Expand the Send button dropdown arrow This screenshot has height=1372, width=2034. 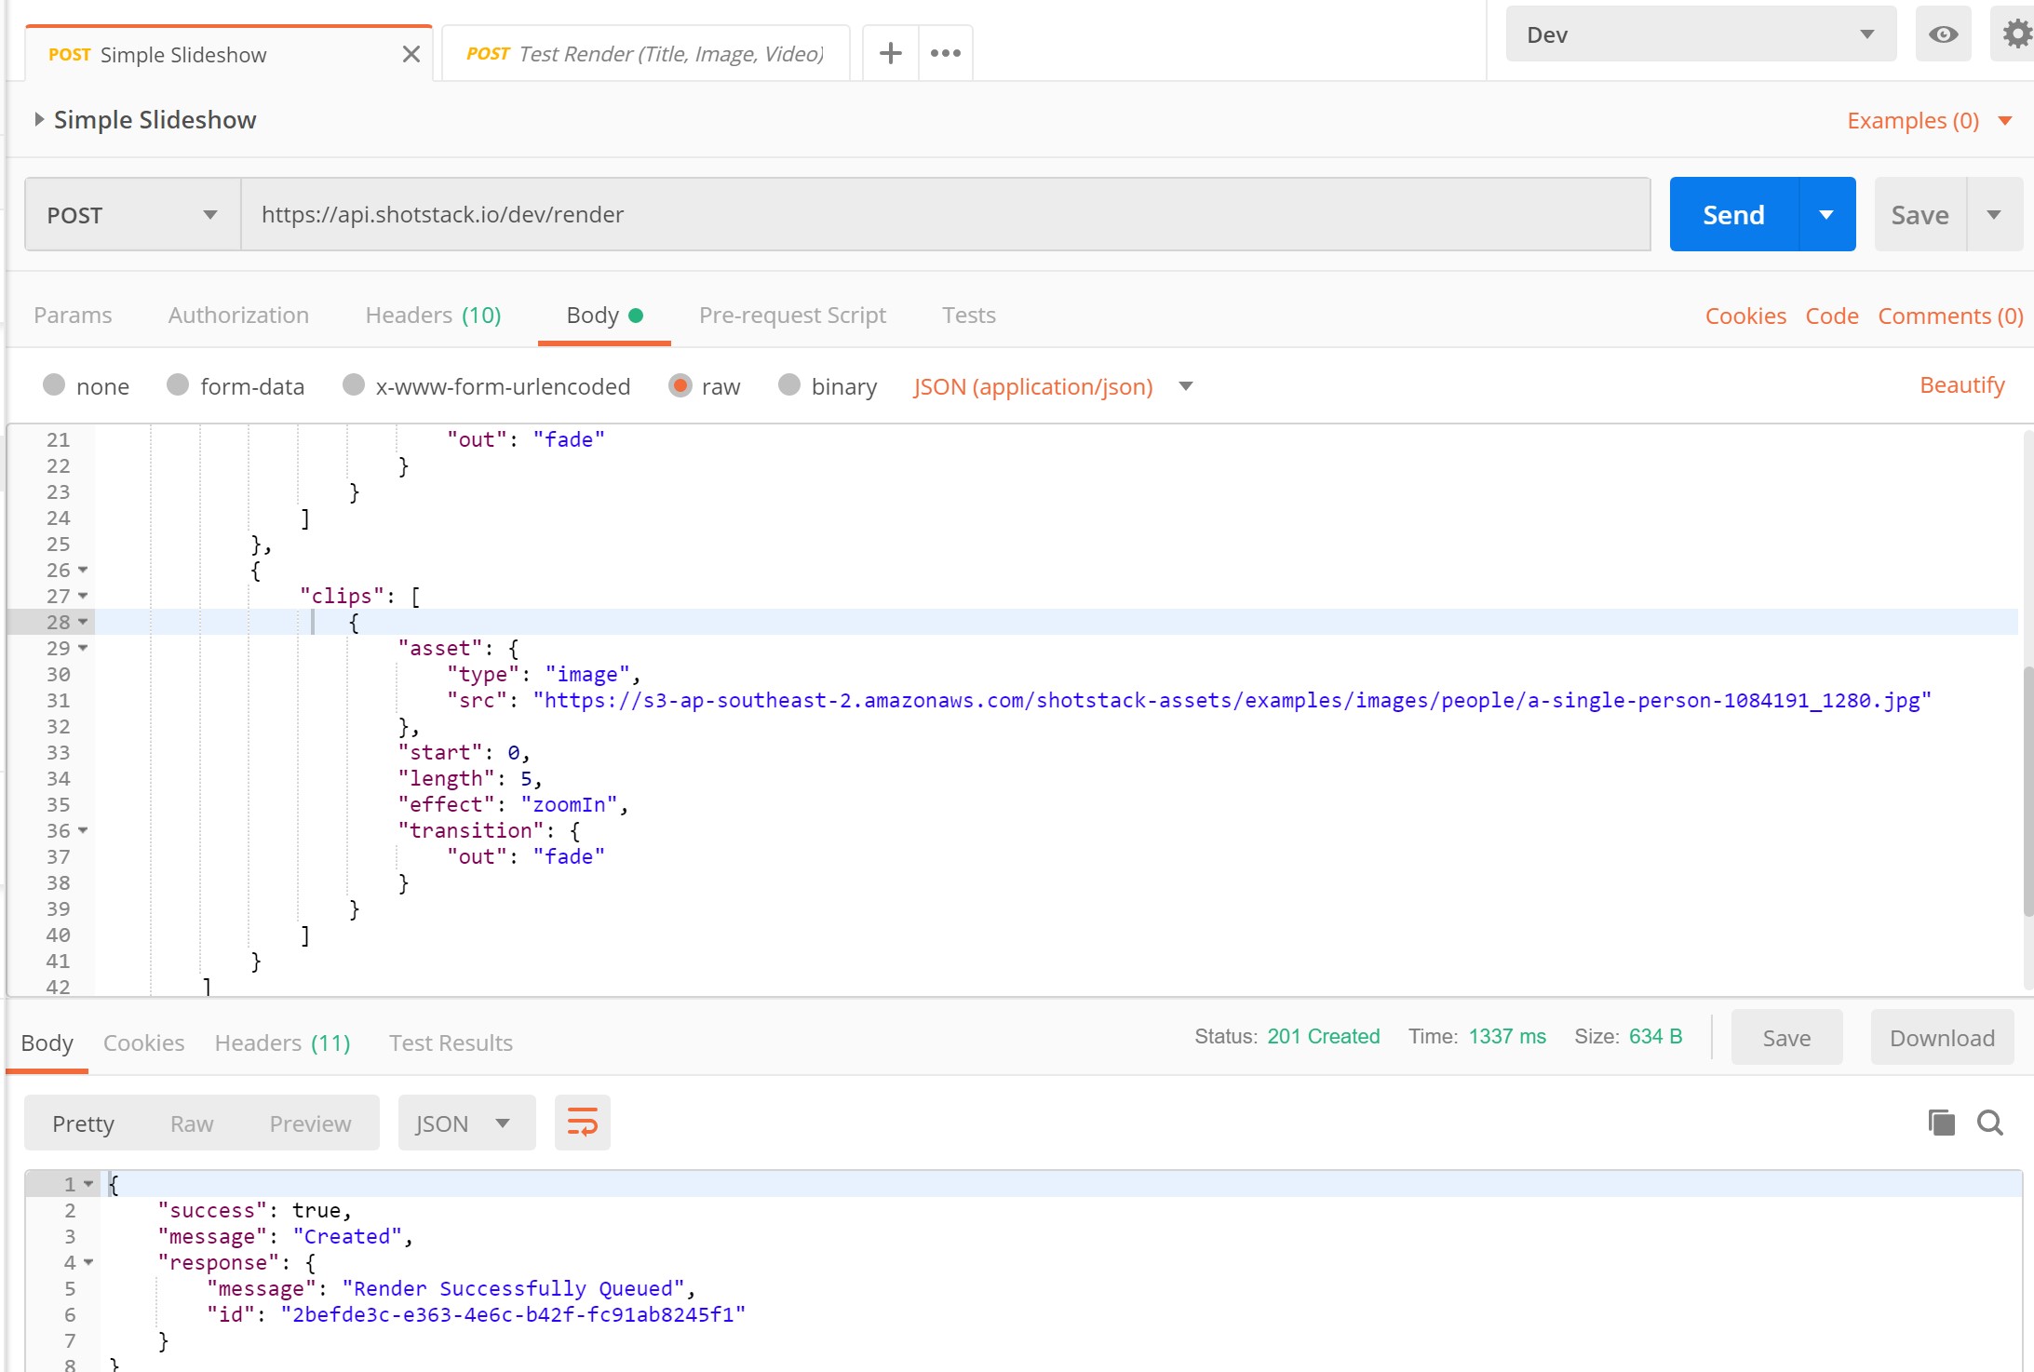point(1825,215)
